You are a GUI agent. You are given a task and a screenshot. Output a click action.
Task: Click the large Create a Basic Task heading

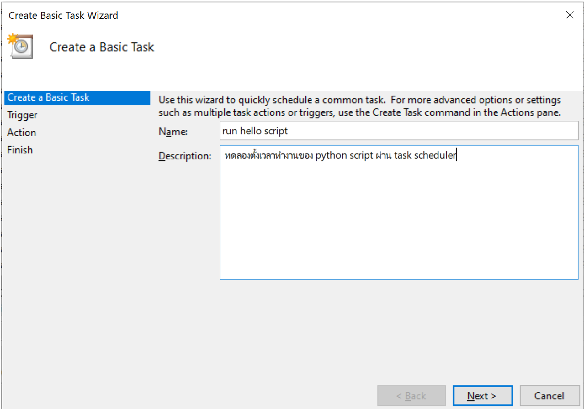[102, 47]
